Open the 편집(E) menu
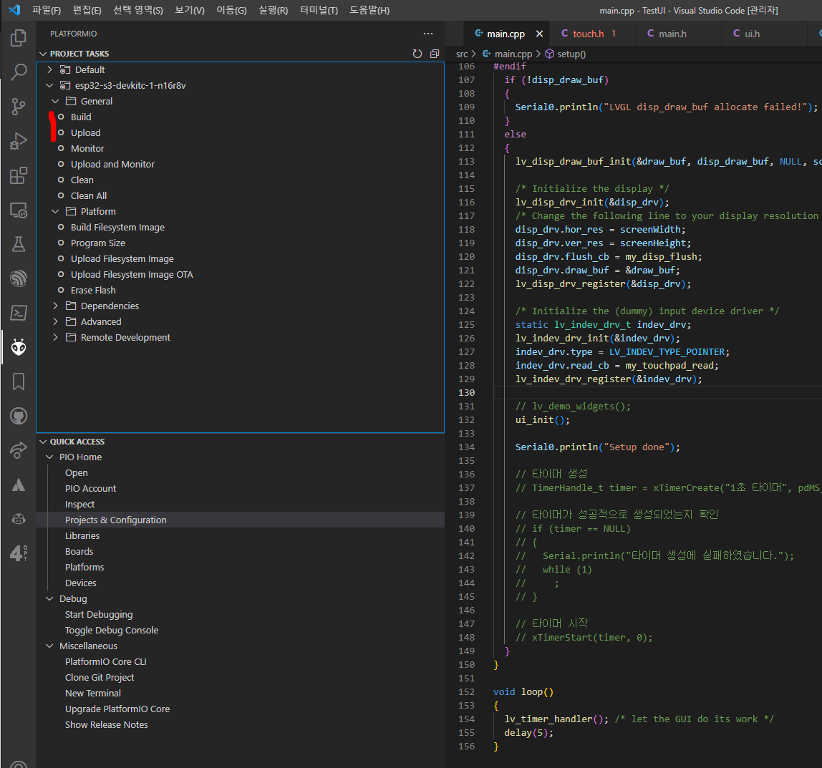 [x=87, y=10]
